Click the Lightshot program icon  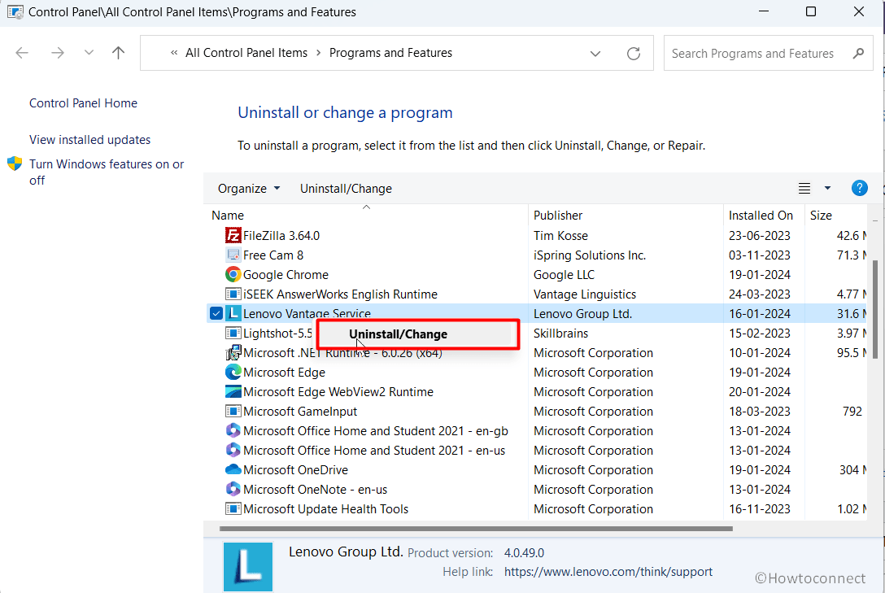(x=233, y=333)
